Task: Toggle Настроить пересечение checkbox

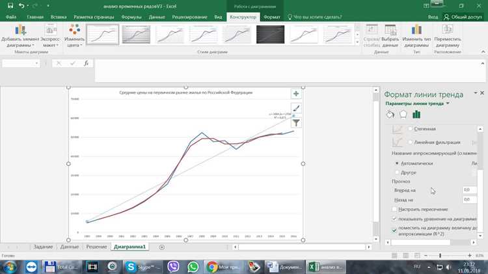Action: pyautogui.click(x=394, y=209)
